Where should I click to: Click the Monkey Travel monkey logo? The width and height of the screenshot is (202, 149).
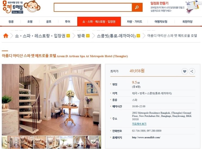[x=32, y=7]
